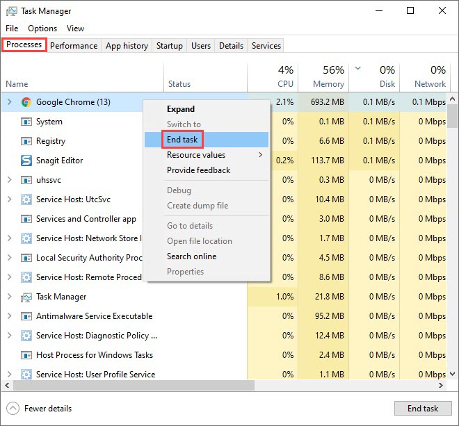
Task: Switch to the Performance tab
Action: tap(74, 46)
